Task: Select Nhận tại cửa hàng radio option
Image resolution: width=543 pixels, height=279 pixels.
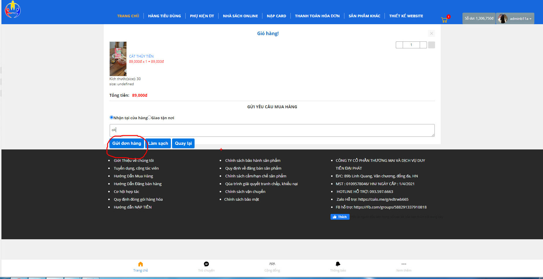Action: (111, 117)
